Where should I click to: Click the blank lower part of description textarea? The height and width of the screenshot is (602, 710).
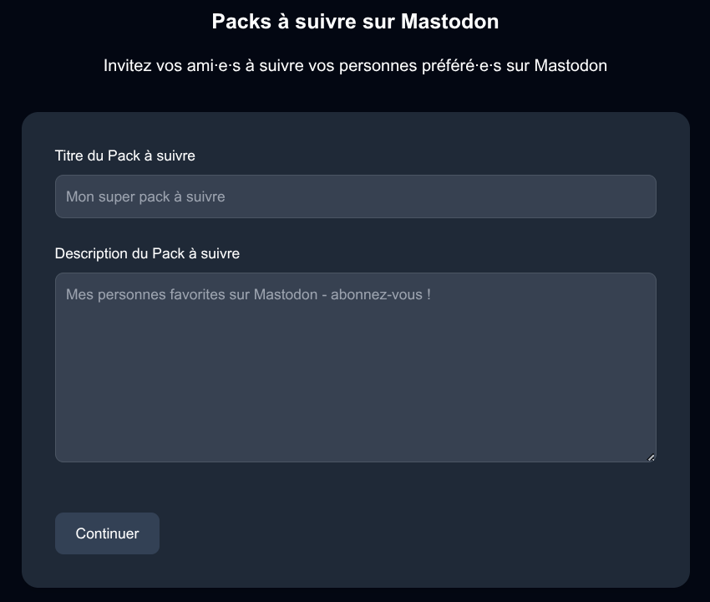356,399
